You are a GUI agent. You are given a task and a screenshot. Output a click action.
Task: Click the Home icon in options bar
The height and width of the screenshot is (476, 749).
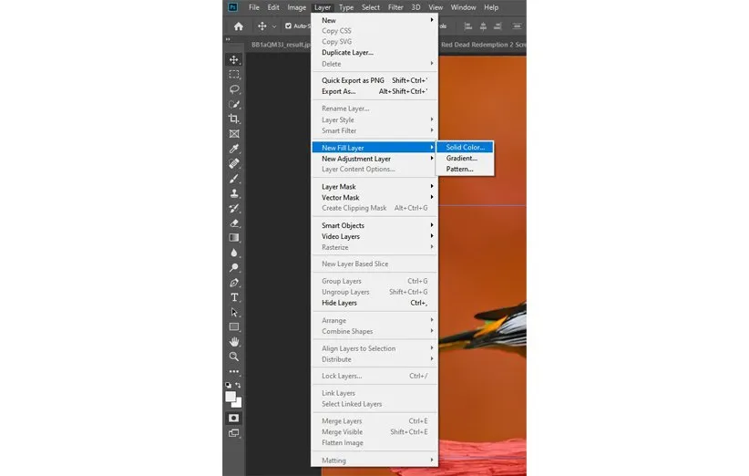click(x=239, y=26)
